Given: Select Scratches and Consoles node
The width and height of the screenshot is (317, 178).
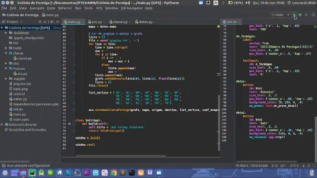Looking at the screenshot, I should pos(25,130).
